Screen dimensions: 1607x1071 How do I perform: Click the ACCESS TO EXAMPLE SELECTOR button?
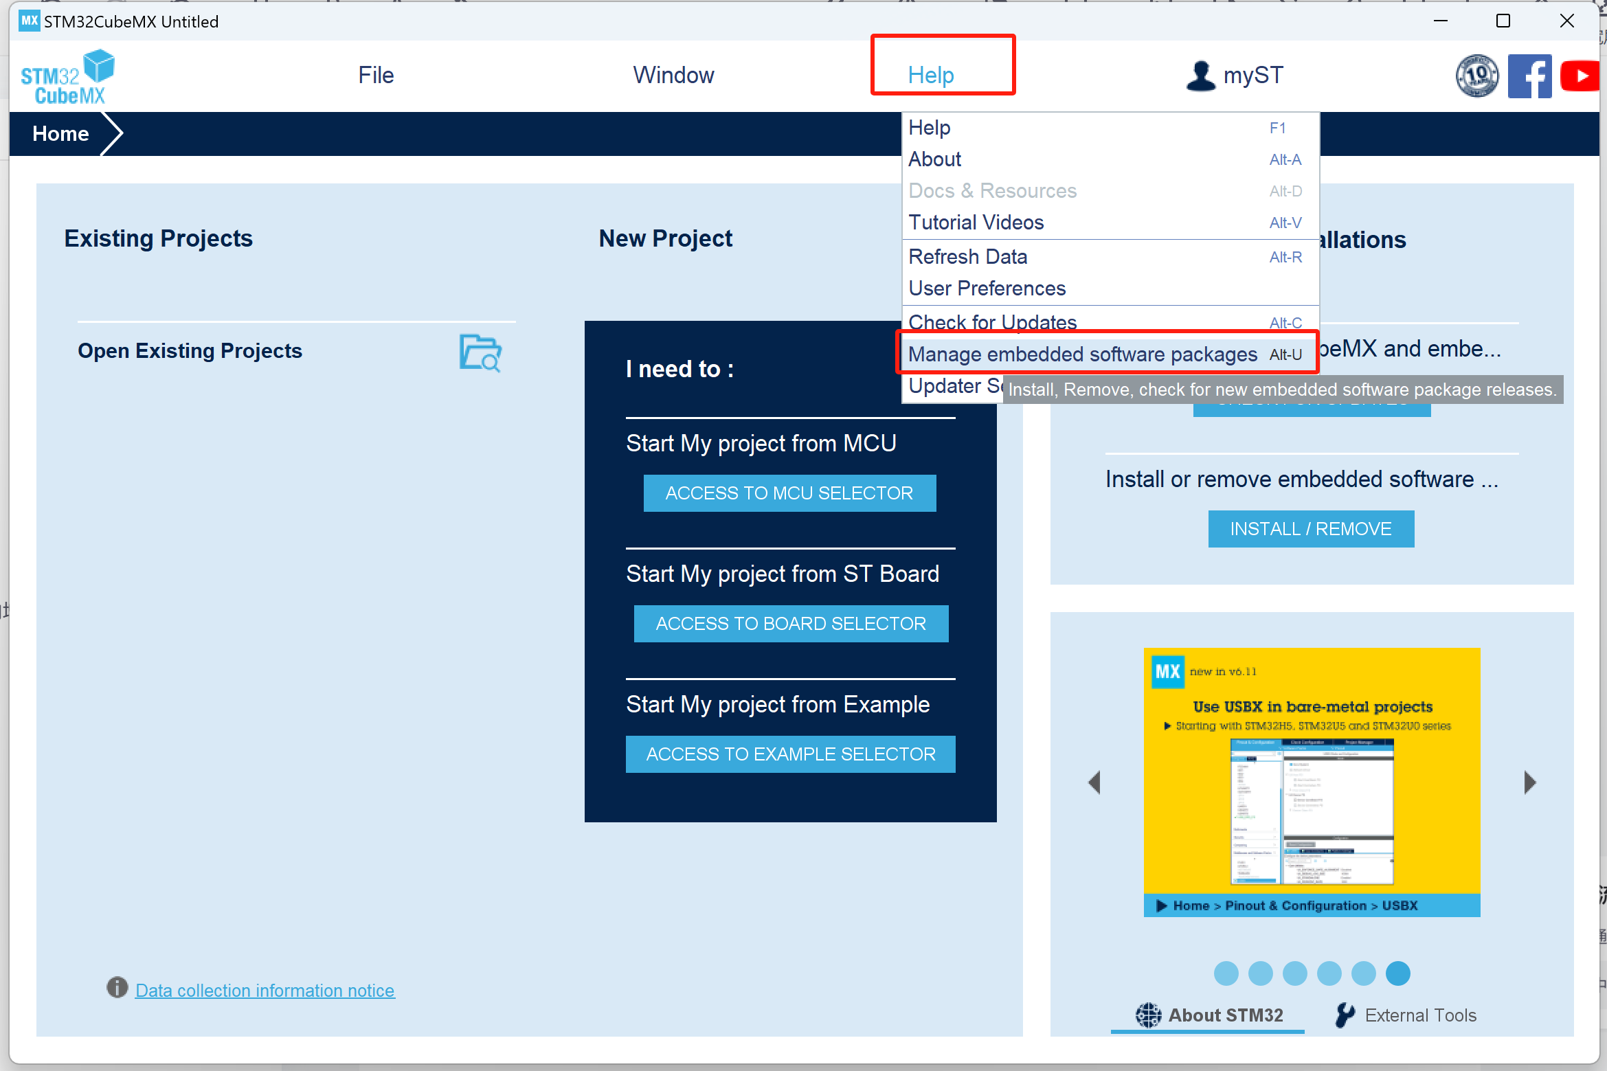tap(791, 754)
